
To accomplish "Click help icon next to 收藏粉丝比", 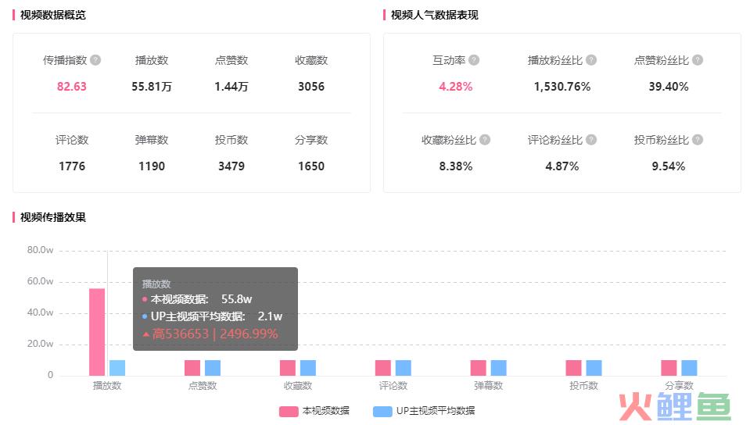I will [x=485, y=140].
